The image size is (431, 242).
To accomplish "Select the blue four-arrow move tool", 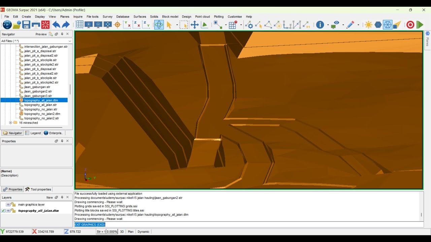I will click(195, 25).
